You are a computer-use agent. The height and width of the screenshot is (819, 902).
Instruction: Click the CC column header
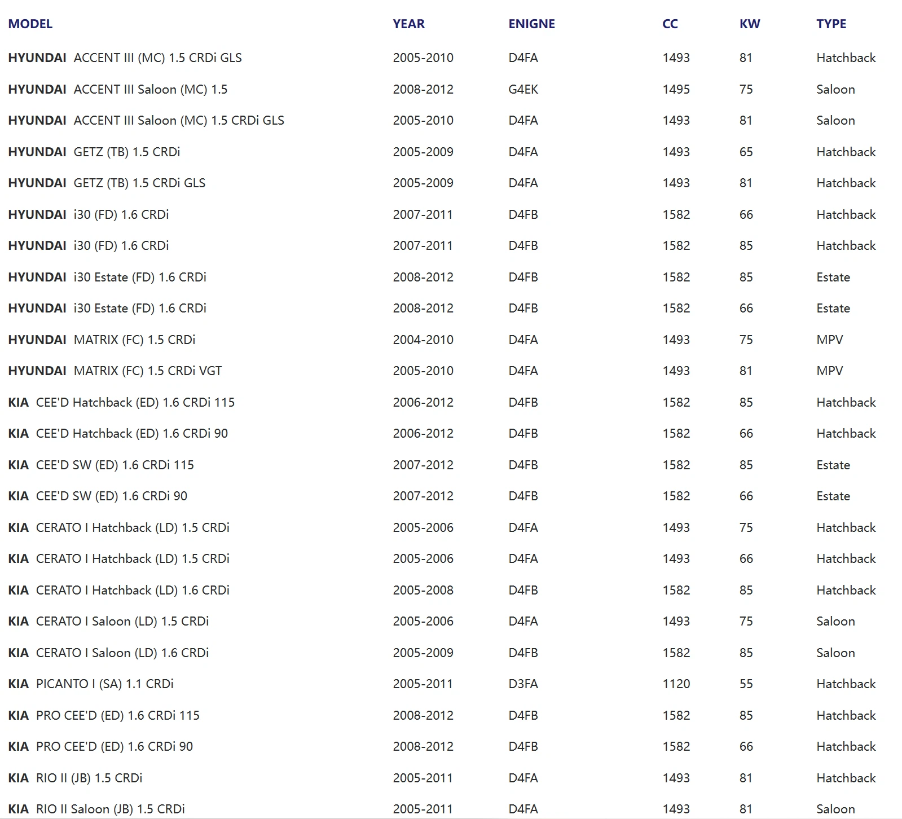(x=670, y=24)
